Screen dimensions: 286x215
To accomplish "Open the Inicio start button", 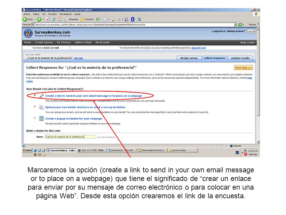I will [27, 150].
